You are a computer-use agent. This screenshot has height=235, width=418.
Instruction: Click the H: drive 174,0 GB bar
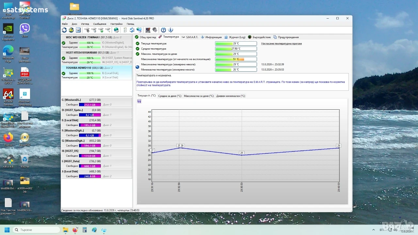click(90, 156)
